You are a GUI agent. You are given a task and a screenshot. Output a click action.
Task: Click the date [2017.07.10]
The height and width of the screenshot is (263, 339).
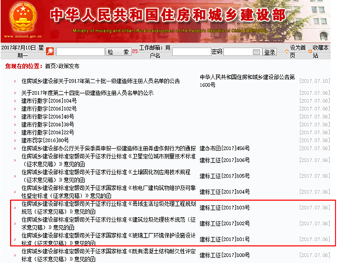click(x=315, y=81)
